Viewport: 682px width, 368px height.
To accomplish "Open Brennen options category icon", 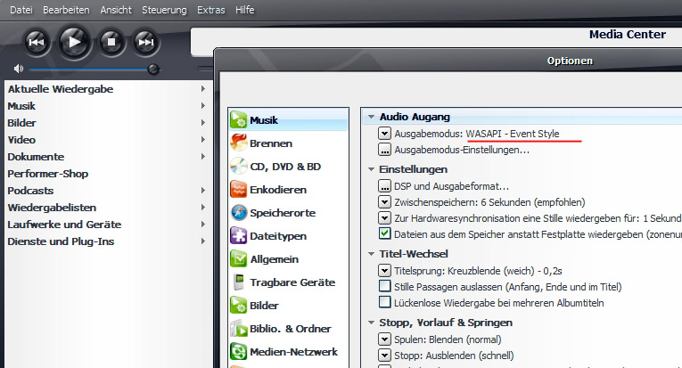I will pyautogui.click(x=238, y=143).
